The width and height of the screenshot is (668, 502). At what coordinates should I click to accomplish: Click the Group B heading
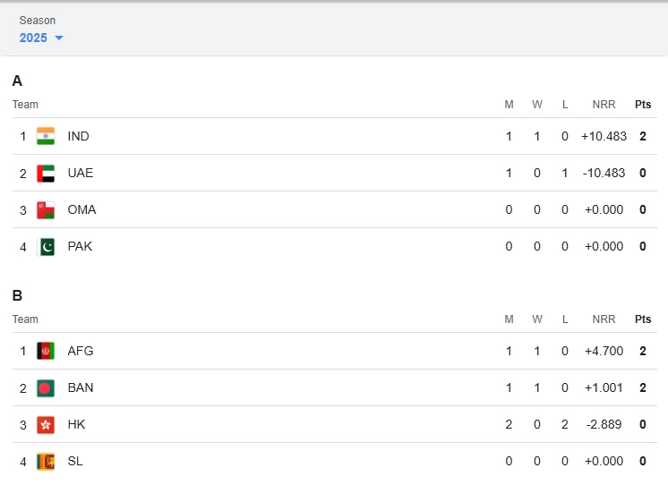17,295
